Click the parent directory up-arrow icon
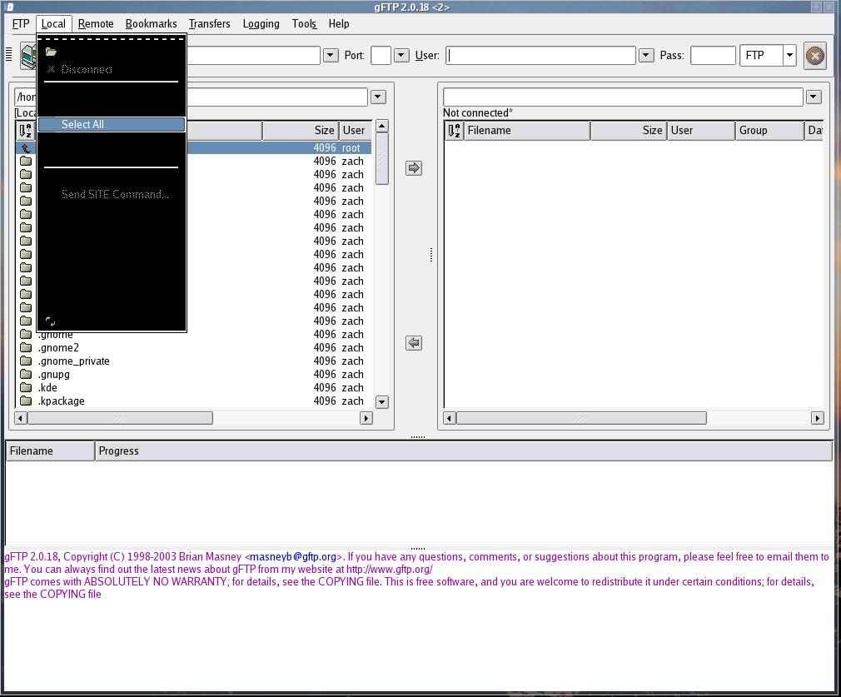This screenshot has height=697, width=841. tap(26, 148)
